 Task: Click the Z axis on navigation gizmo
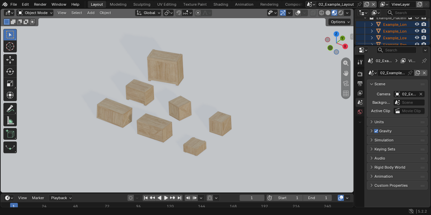click(336, 34)
